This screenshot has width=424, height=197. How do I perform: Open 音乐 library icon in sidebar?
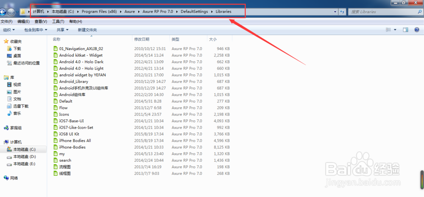pyautogui.click(x=9, y=113)
